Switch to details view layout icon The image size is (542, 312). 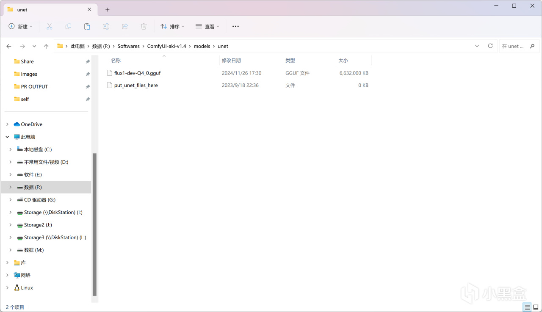pos(527,307)
